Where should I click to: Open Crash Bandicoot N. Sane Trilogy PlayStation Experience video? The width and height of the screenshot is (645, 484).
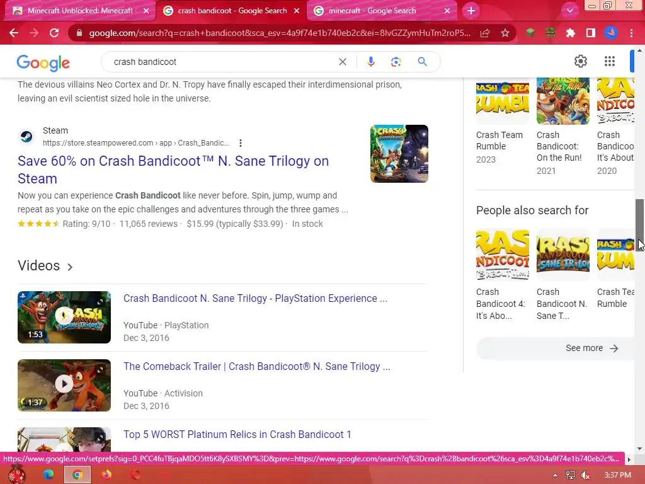pyautogui.click(x=255, y=298)
